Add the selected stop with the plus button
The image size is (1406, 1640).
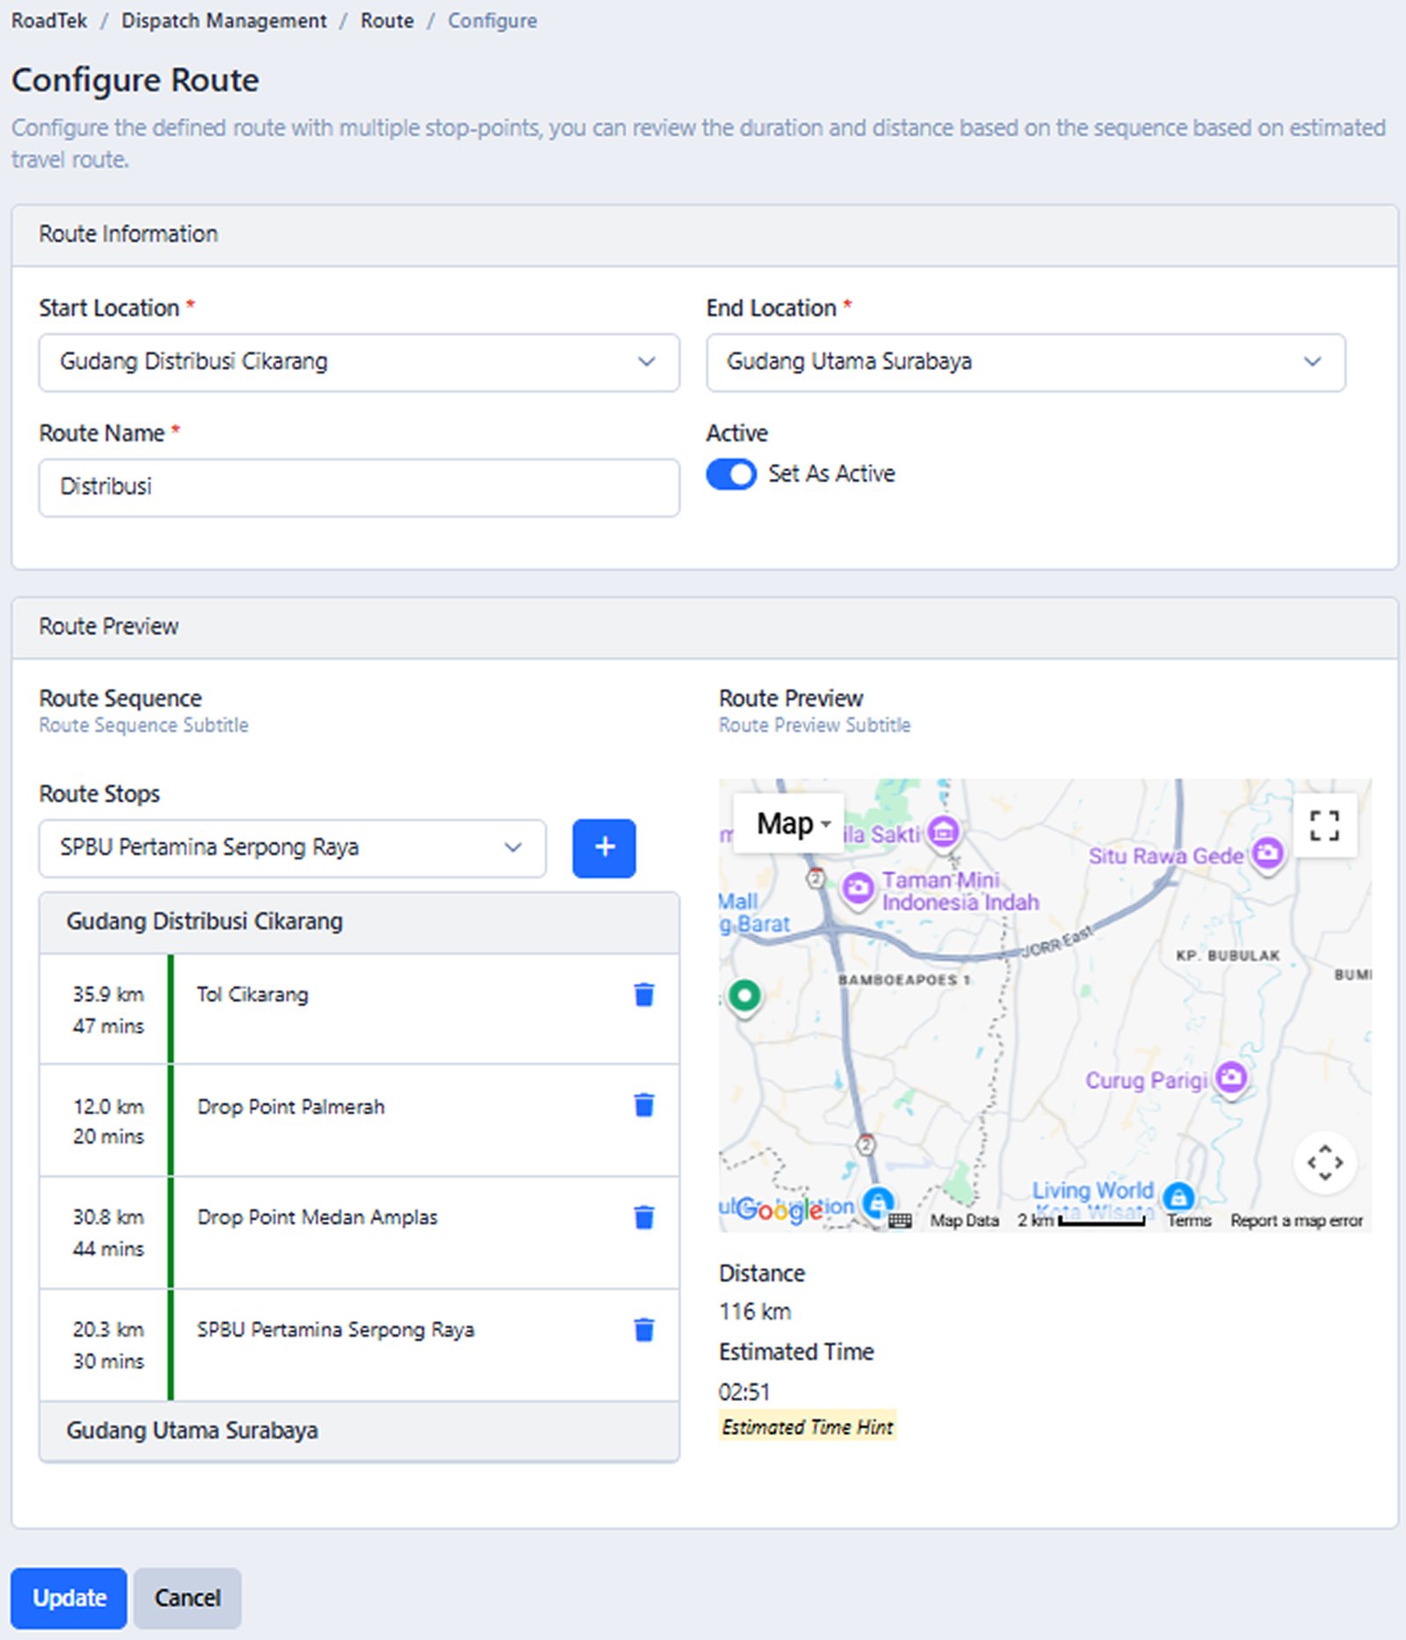604,847
